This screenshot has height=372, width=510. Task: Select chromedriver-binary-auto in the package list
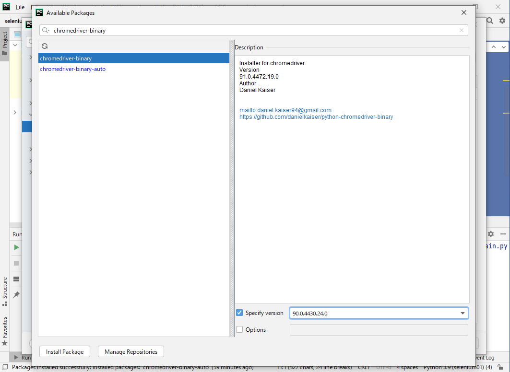point(73,69)
